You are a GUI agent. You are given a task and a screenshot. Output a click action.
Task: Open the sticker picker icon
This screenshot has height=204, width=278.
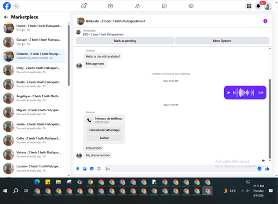point(92,168)
